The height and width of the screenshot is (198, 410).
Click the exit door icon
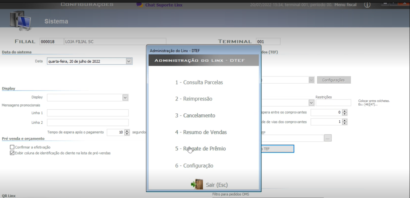point(197,184)
